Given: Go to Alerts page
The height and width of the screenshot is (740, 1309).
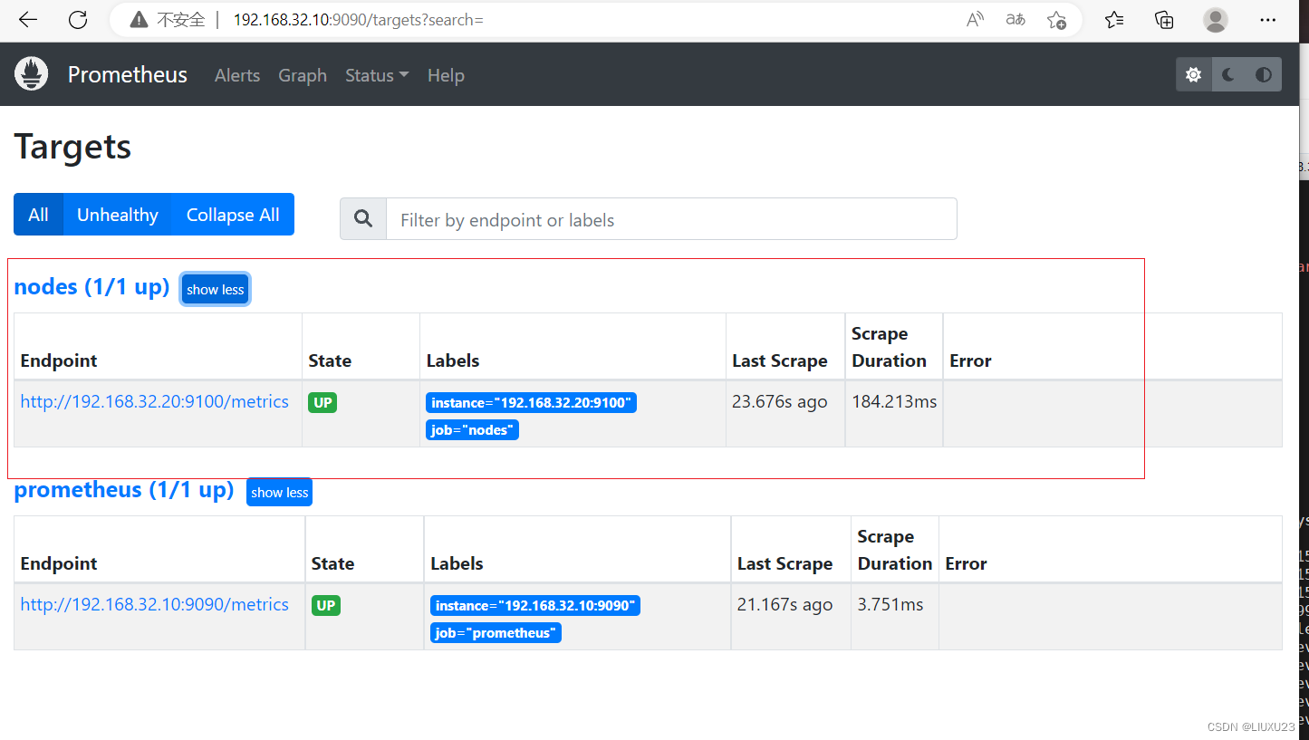Looking at the screenshot, I should point(237,75).
